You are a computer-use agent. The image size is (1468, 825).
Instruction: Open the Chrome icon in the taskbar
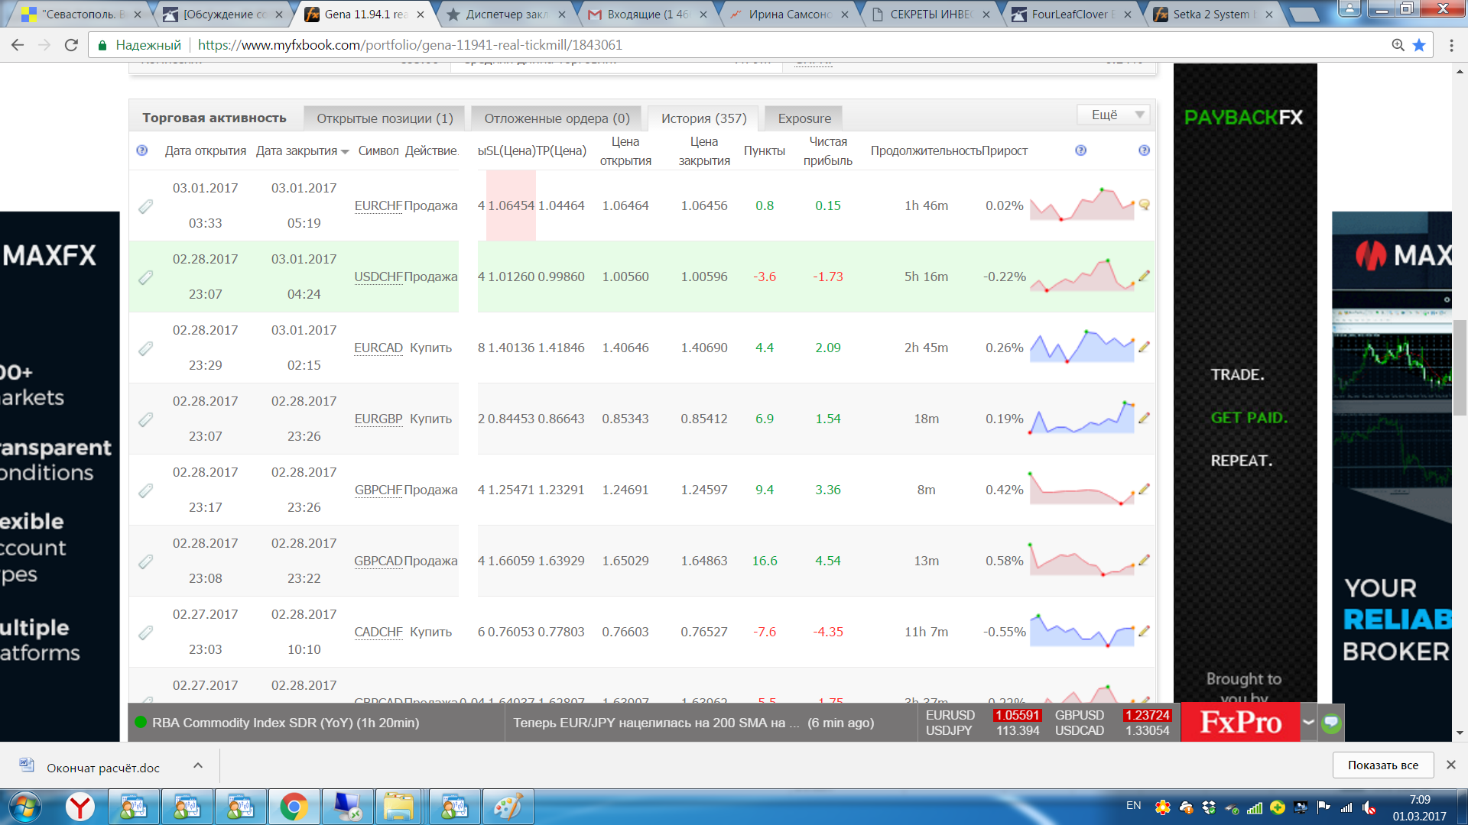point(294,807)
